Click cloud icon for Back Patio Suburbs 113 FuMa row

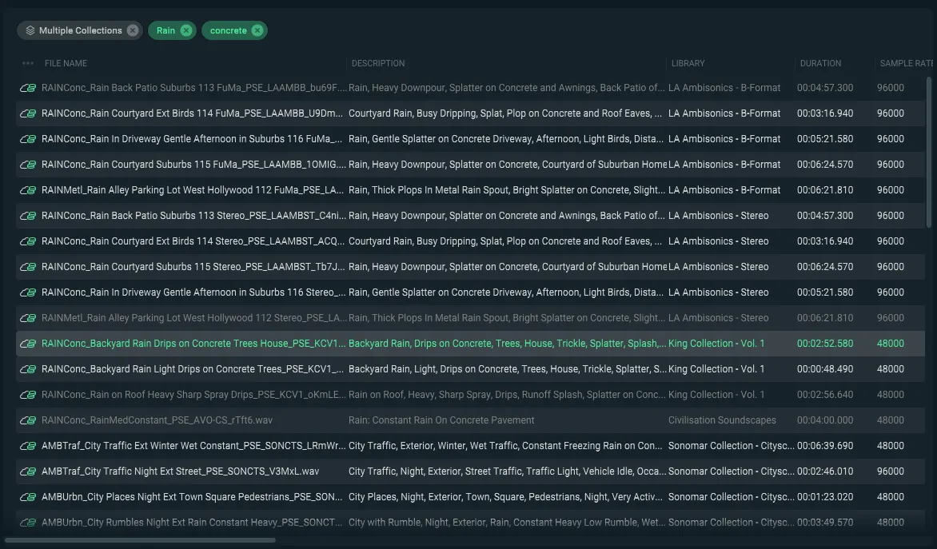tap(27, 88)
